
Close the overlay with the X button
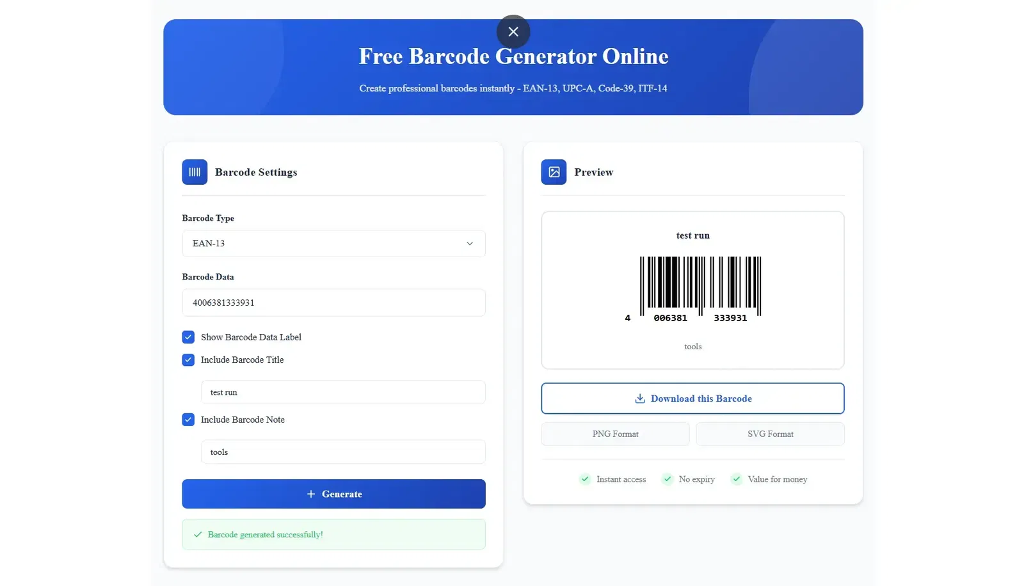pyautogui.click(x=513, y=31)
